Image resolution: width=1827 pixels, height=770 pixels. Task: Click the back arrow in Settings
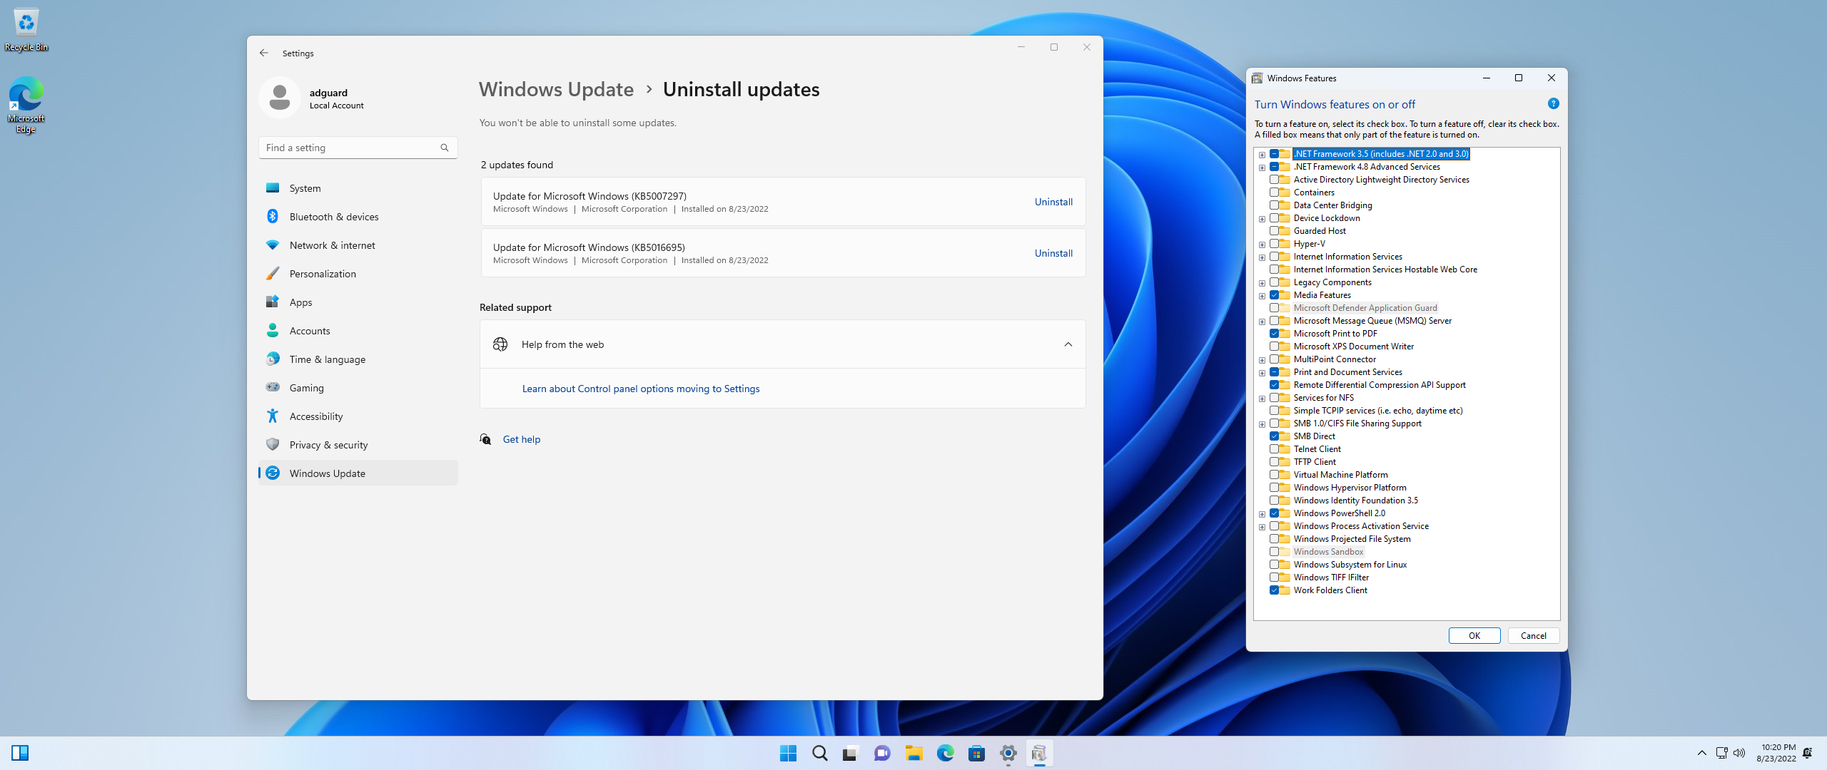[264, 53]
